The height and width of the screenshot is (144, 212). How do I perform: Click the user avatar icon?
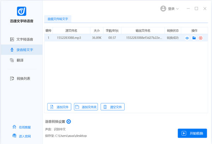coord(163,8)
